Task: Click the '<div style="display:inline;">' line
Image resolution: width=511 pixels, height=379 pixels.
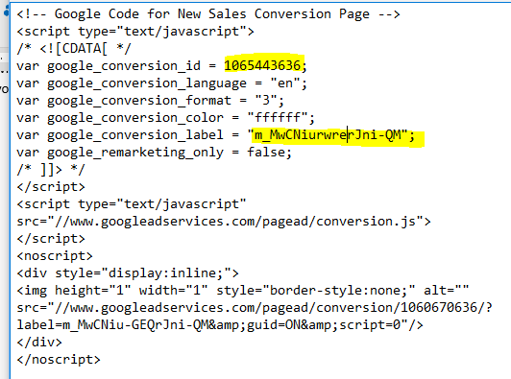Action: (x=128, y=273)
